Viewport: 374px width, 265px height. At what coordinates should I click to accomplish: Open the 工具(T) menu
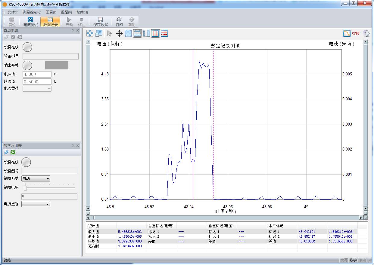pos(51,12)
